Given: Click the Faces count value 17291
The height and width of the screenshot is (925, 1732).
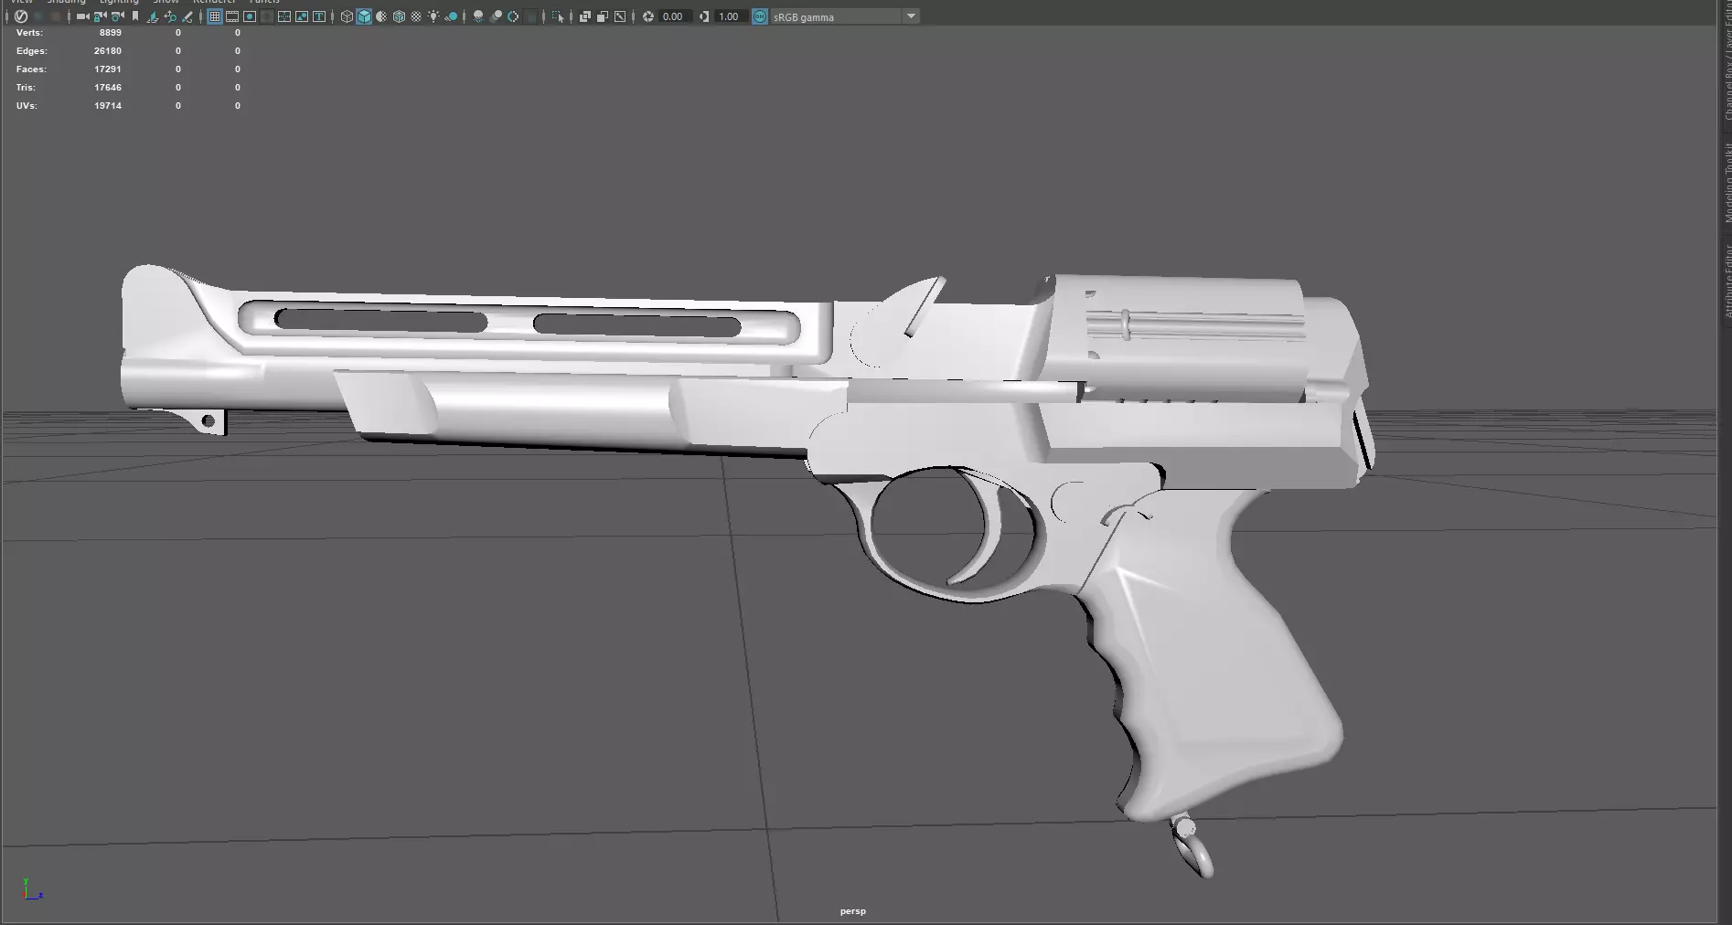Looking at the screenshot, I should click(x=108, y=69).
